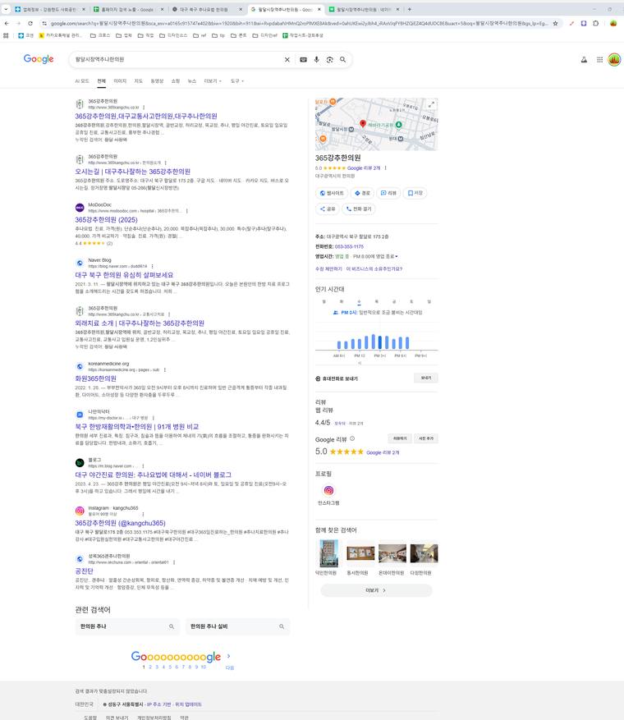The height and width of the screenshot is (720, 624).
Task: Open the first related place thumbnail 덕인한의원
Action: (328, 554)
